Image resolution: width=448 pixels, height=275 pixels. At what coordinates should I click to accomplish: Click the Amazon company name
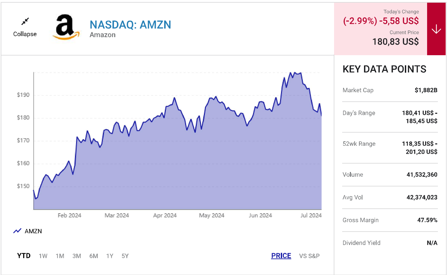point(102,35)
